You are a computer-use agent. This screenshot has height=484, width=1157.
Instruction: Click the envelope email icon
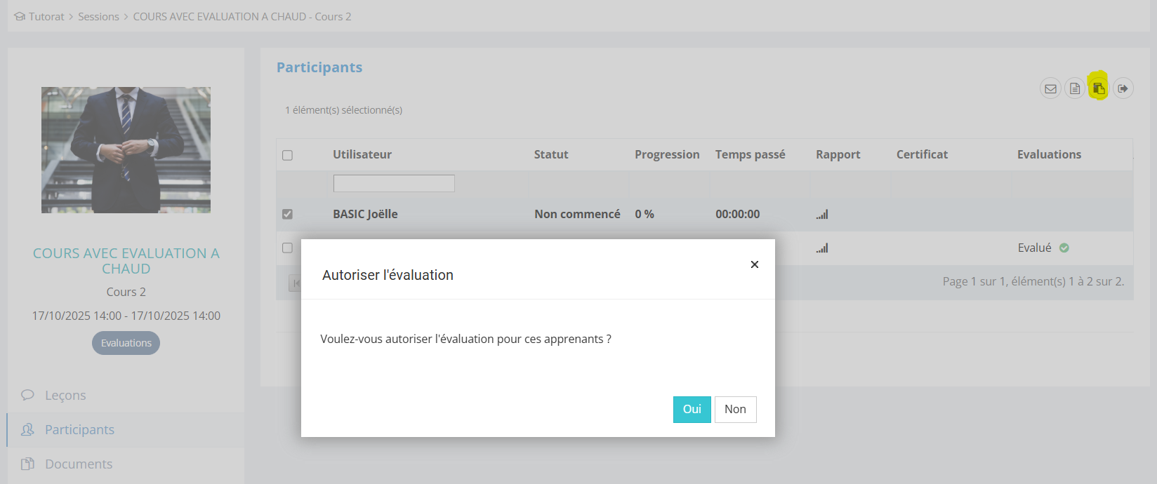pos(1050,88)
